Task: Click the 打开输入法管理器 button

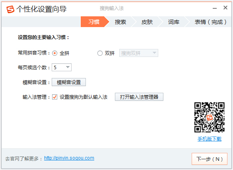Action: tap(139, 97)
